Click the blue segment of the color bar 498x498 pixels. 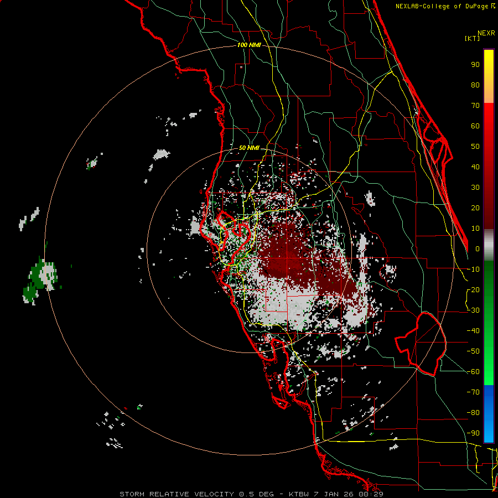click(x=489, y=414)
